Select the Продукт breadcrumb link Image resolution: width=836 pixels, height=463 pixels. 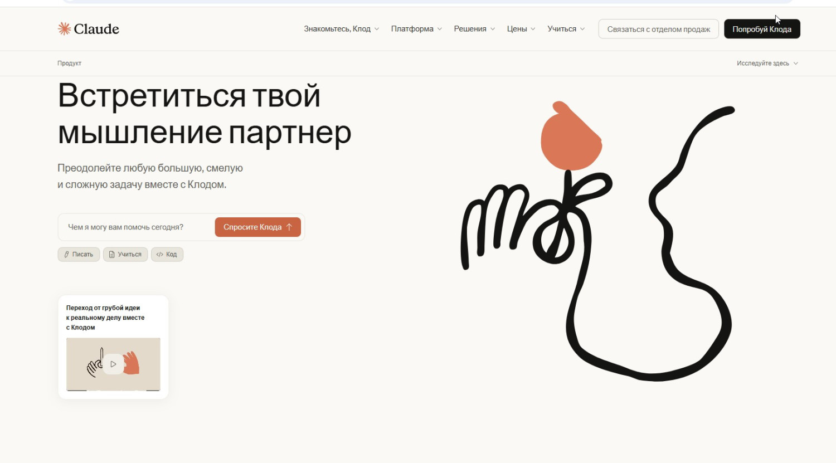69,64
